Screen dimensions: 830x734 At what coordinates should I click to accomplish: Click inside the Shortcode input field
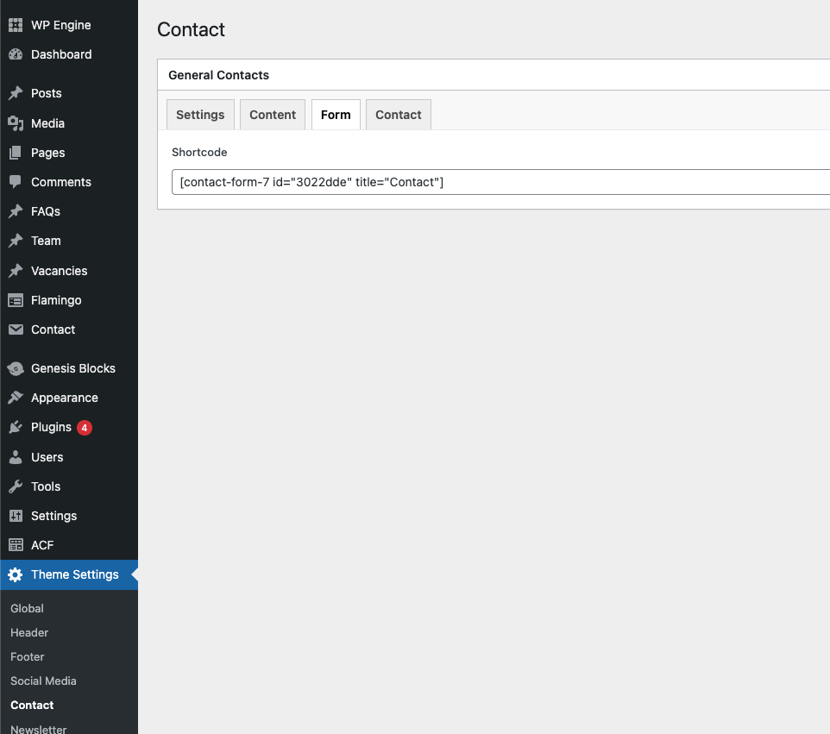tap(500, 182)
